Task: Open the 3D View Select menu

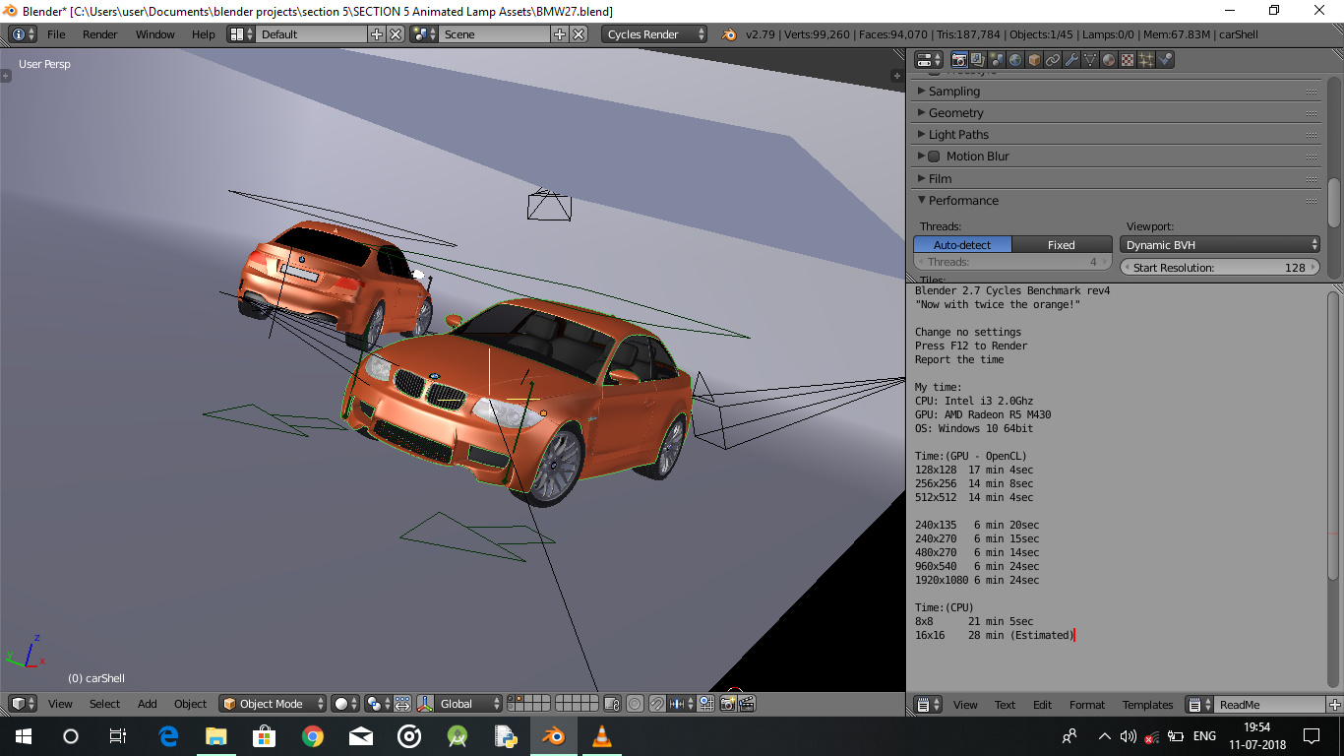Action: point(104,704)
